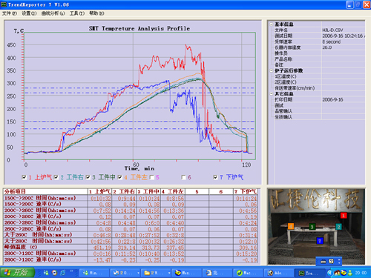Uncheck channel 1 上炉气 checkbox
Screen dimensions: 371x278
(x=24, y=177)
